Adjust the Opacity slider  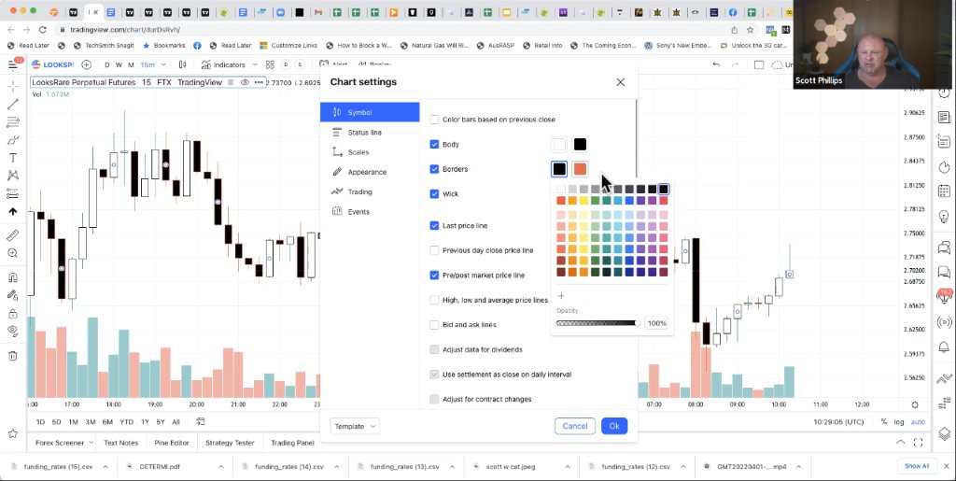(x=597, y=323)
